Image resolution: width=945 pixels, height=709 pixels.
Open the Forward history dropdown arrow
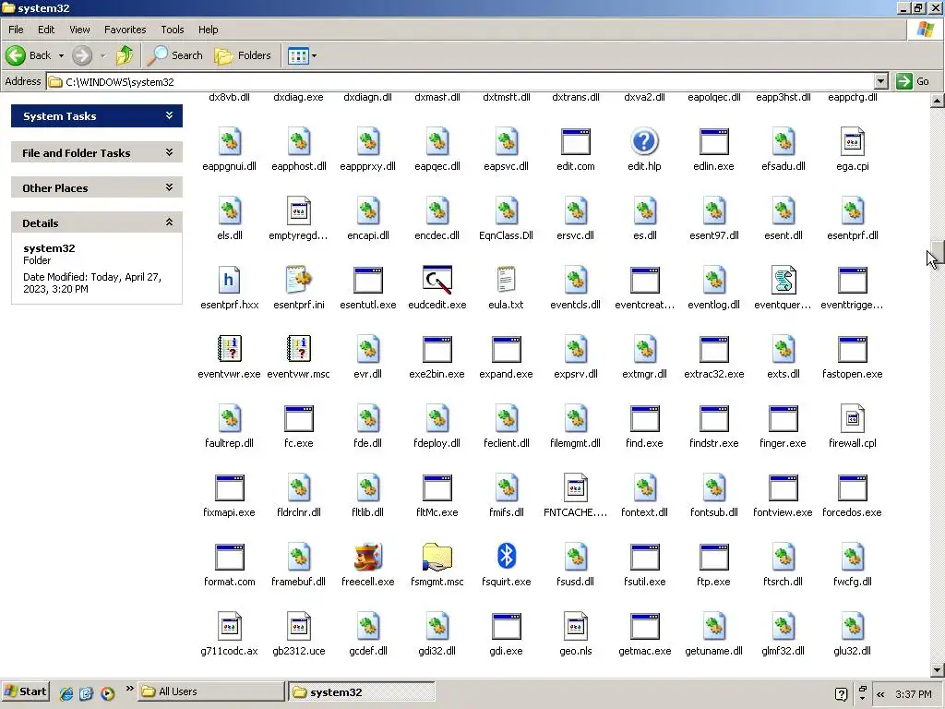102,55
